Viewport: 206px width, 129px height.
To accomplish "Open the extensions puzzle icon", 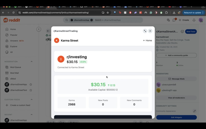I will click(166, 13).
